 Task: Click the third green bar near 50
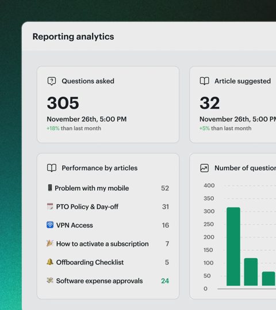click(x=269, y=279)
